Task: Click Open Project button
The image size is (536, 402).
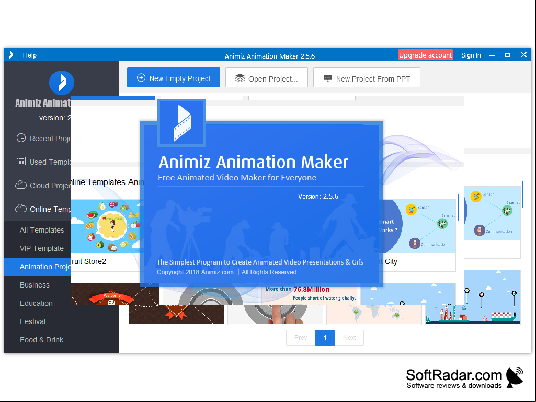Action: [x=267, y=77]
